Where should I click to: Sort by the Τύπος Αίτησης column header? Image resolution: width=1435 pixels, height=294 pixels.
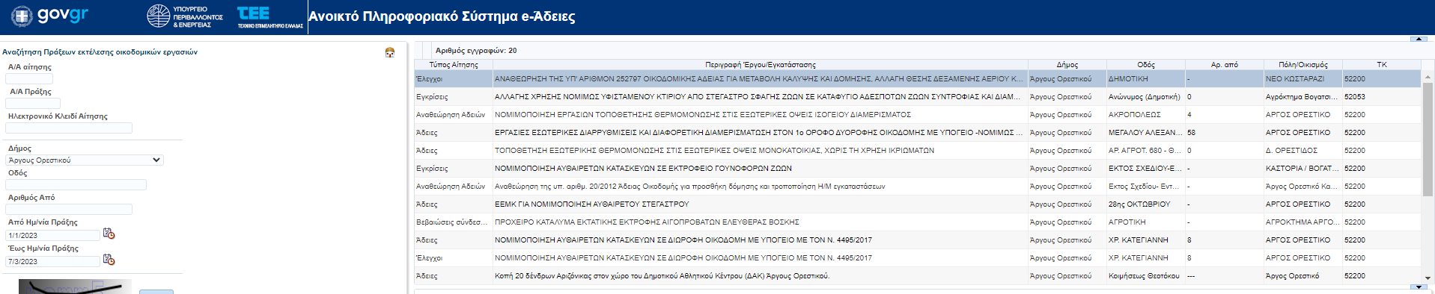pos(454,65)
